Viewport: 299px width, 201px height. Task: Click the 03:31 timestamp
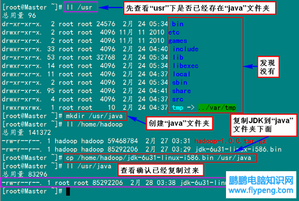[181, 141]
